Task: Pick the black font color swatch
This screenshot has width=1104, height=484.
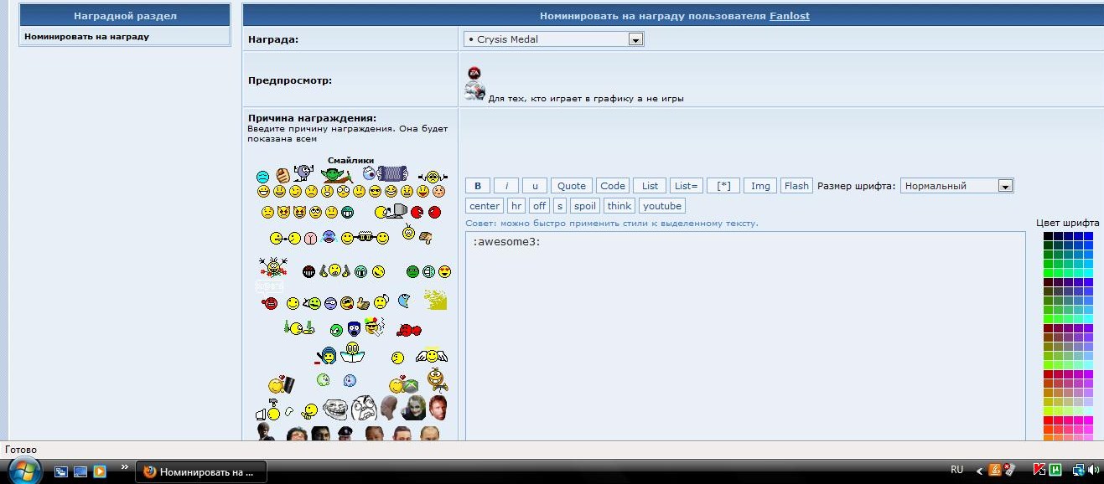Action: 1048,237
